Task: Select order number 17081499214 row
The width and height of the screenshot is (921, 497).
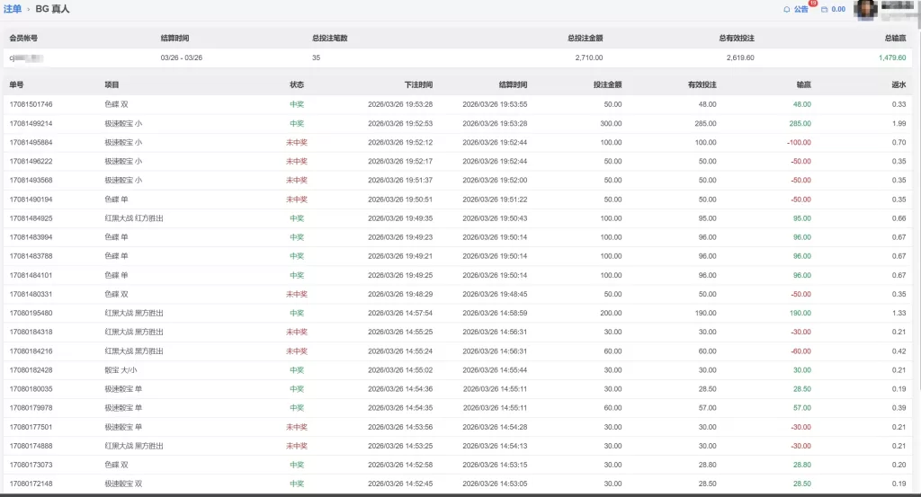Action: pyautogui.click(x=31, y=123)
